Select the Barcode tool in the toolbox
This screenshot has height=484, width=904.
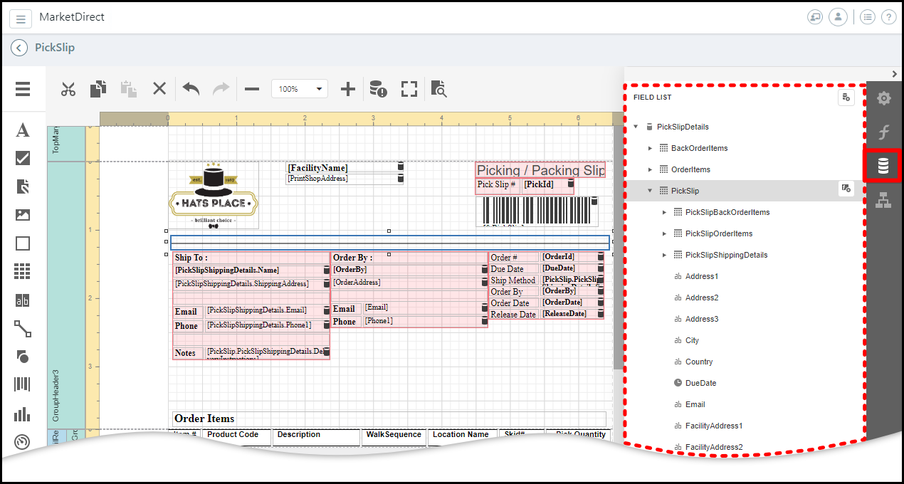23,385
